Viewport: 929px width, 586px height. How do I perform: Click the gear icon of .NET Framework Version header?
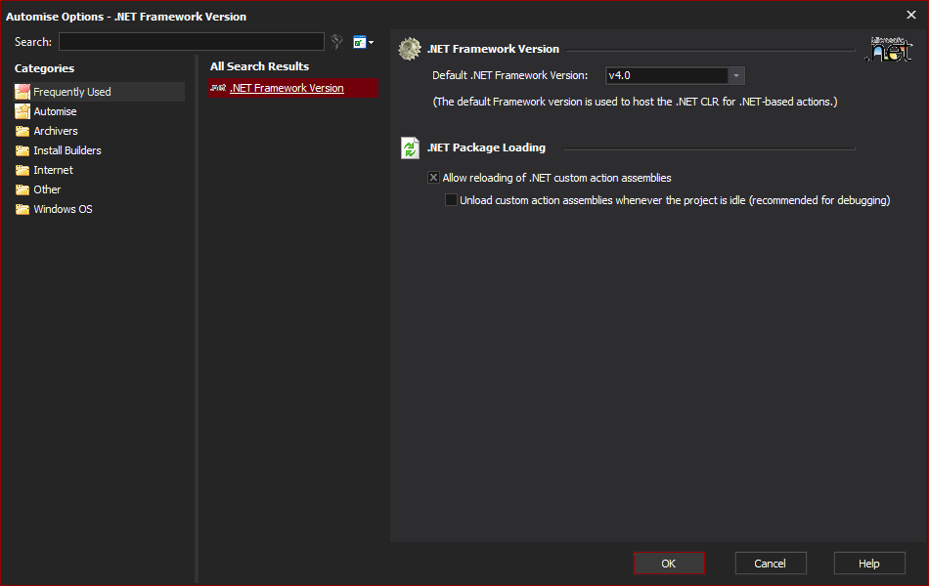point(410,49)
